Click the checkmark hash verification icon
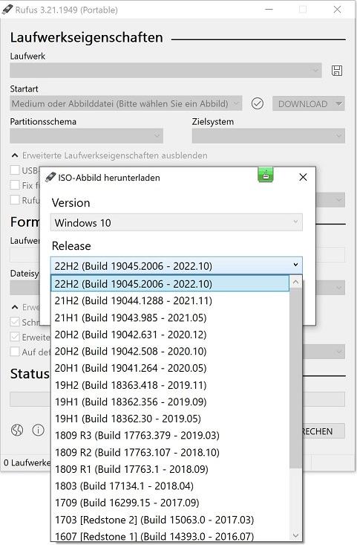 pyautogui.click(x=257, y=103)
